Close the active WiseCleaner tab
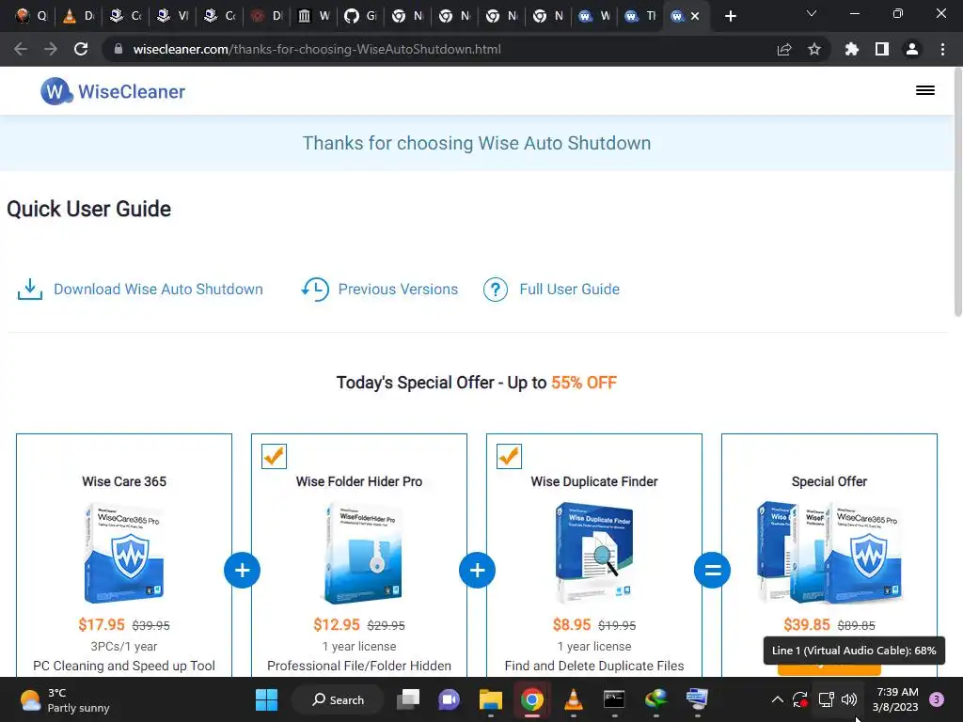 (x=695, y=16)
